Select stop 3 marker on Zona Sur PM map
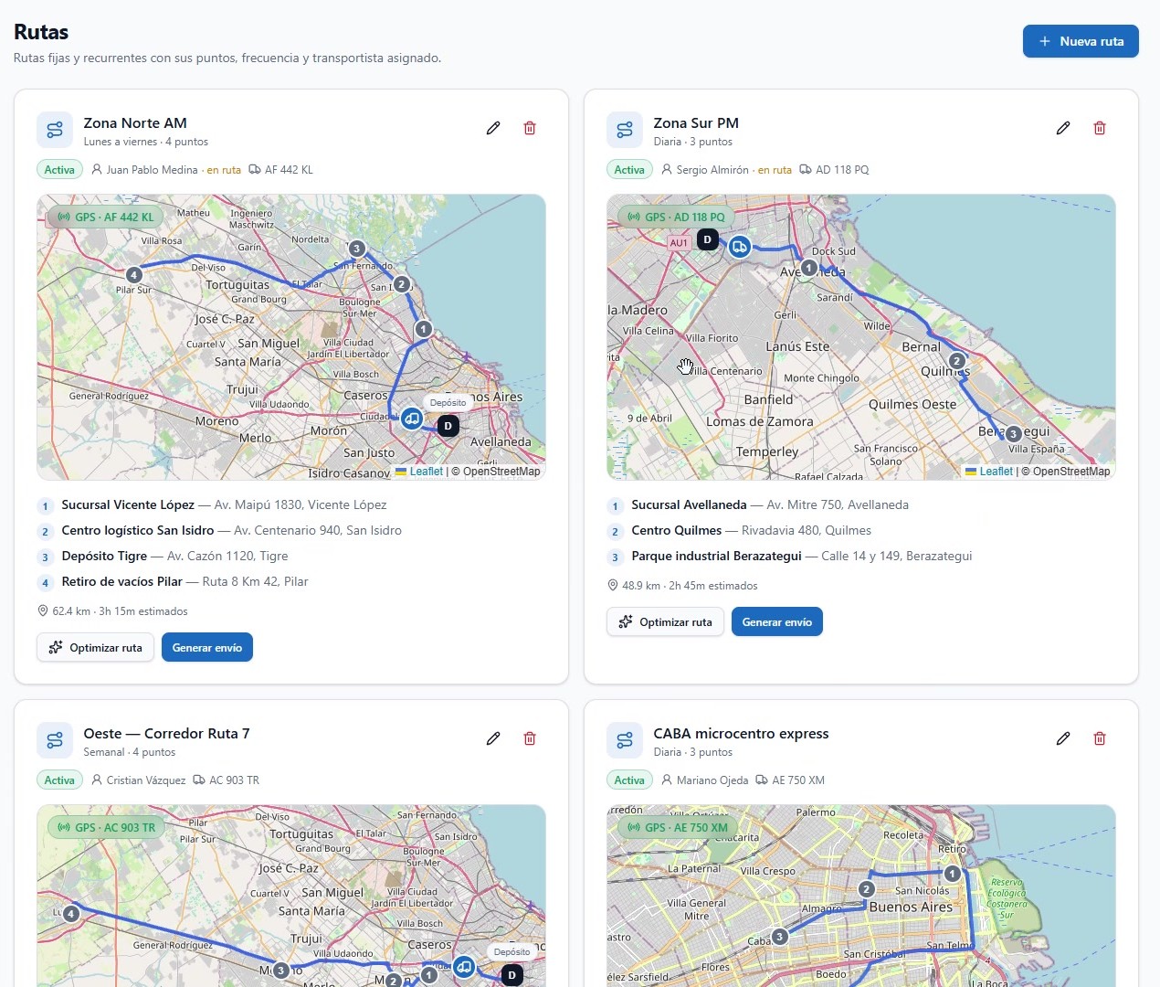 tap(1013, 434)
